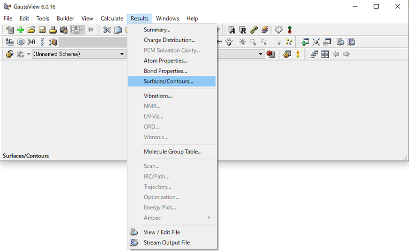The height and width of the screenshot is (251, 409).
Task: Select the rectangle marquee selection tool
Action: pos(253,42)
